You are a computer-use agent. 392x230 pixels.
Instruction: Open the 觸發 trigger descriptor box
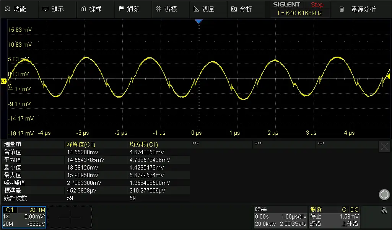(x=334, y=217)
